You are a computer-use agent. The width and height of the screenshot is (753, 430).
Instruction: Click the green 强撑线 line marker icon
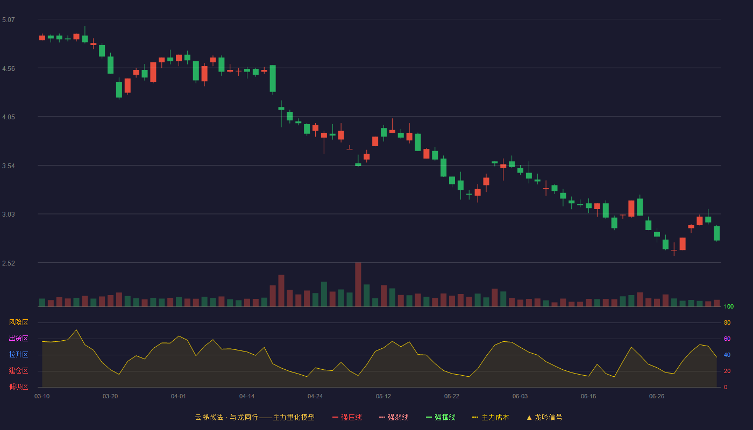[429, 417]
